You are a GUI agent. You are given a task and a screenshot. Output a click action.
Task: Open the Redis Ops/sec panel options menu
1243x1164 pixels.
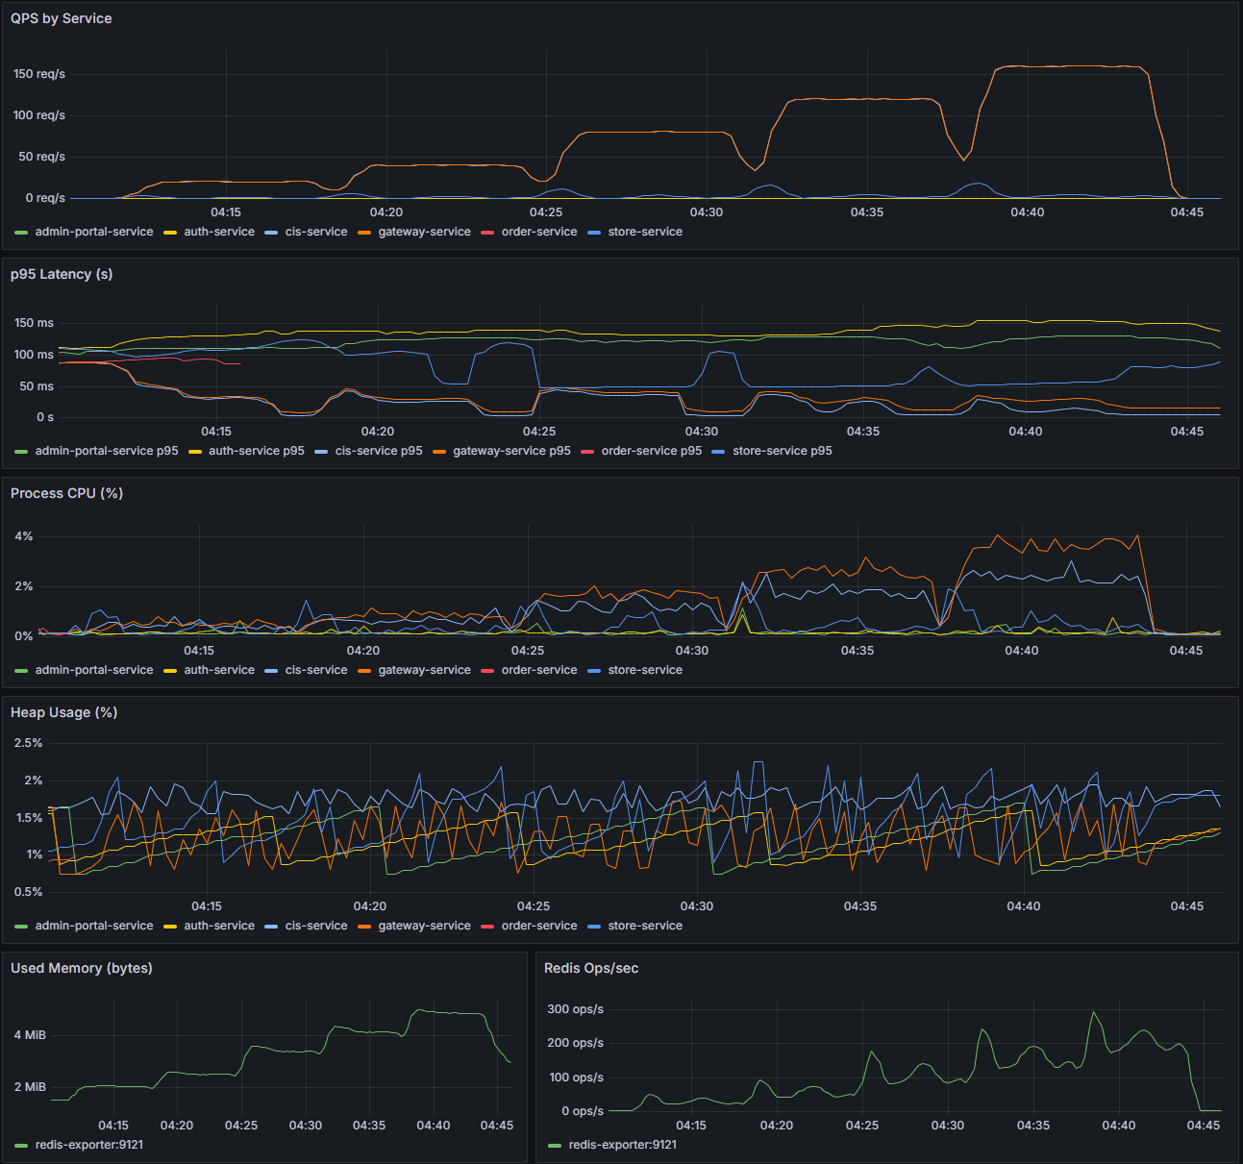click(x=592, y=968)
